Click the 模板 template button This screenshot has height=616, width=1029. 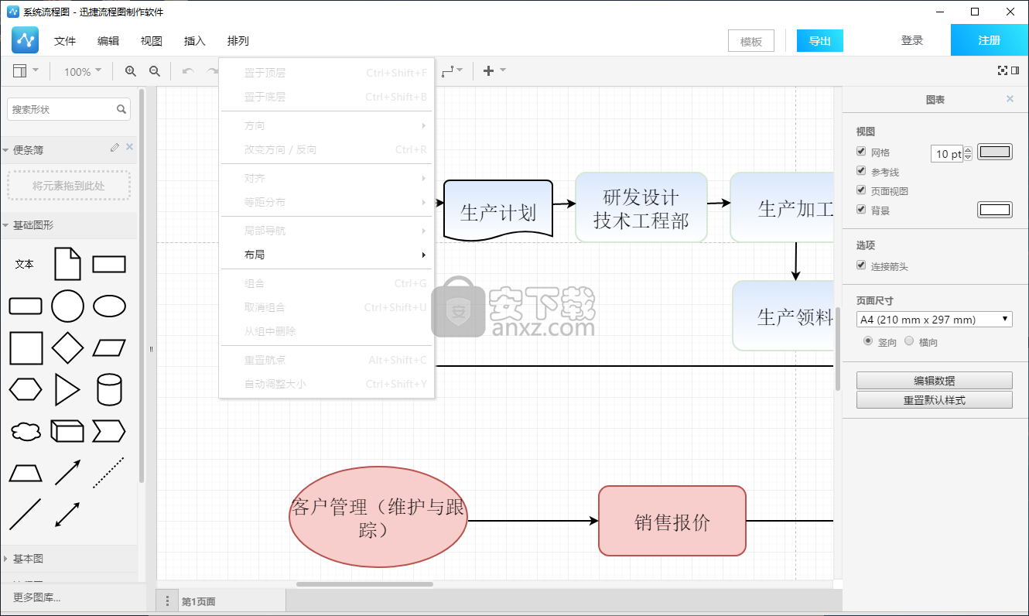[751, 41]
